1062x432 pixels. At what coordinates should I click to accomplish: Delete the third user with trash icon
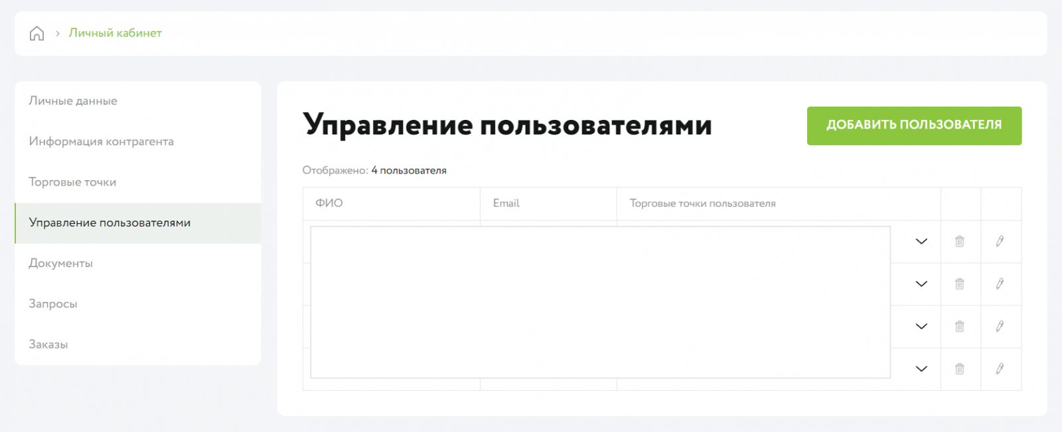point(960,326)
